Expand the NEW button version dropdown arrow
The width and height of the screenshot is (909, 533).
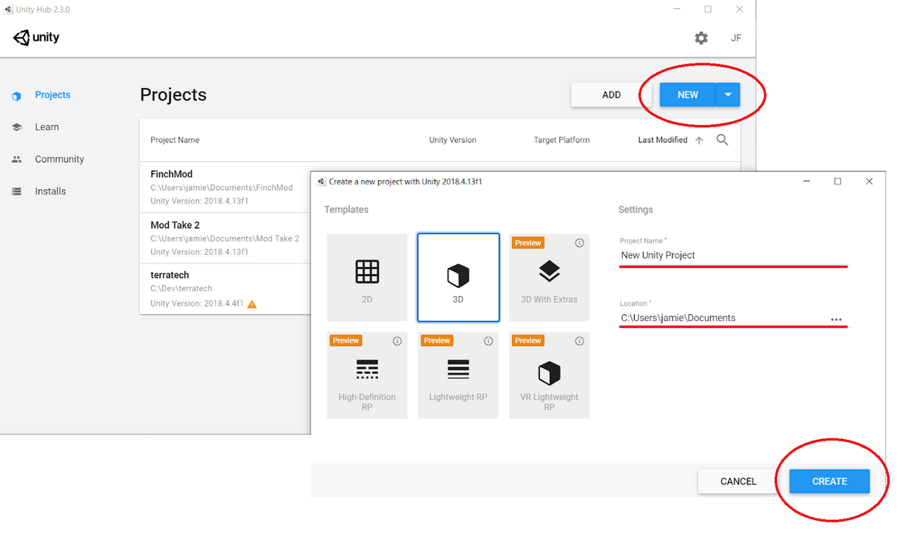pos(728,95)
